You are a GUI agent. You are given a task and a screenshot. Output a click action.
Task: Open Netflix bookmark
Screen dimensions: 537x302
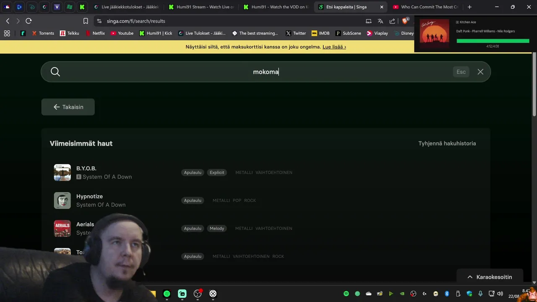[95, 33]
